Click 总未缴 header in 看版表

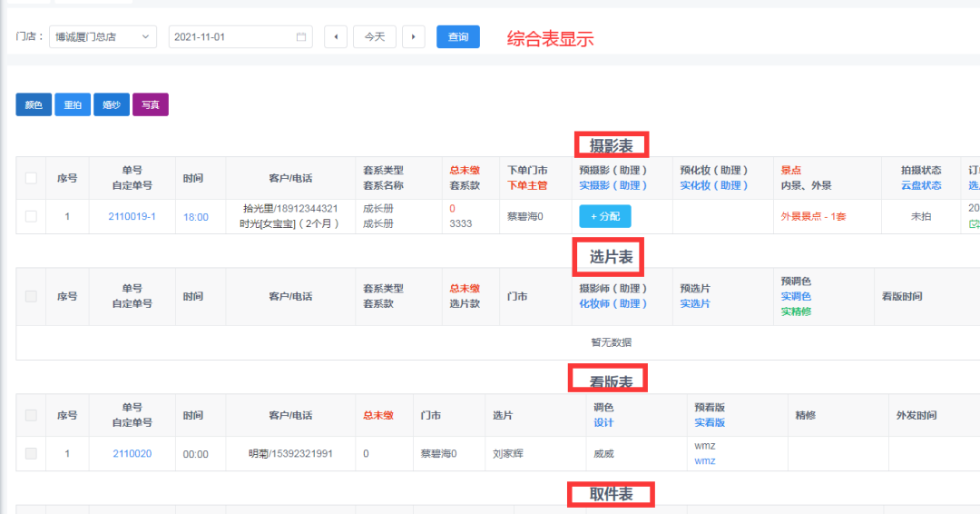378,415
